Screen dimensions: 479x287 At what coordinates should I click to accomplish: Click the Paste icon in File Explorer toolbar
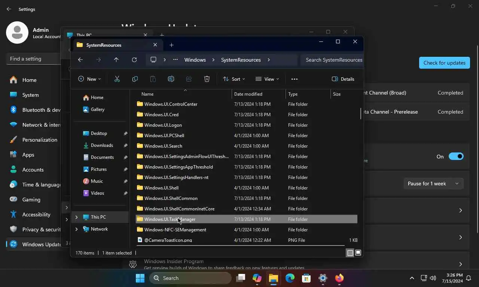click(x=153, y=79)
